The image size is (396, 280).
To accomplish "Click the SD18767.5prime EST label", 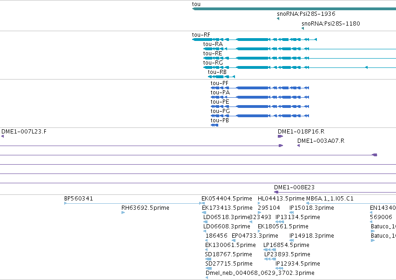I will [228, 254].
